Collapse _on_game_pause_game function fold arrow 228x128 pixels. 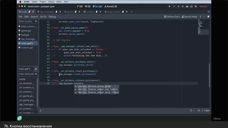[x=52, y=28]
